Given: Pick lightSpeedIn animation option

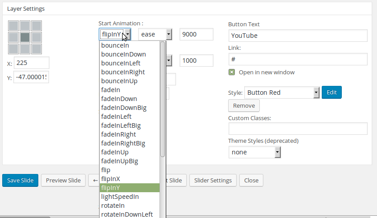Looking at the screenshot, I should [120, 197].
